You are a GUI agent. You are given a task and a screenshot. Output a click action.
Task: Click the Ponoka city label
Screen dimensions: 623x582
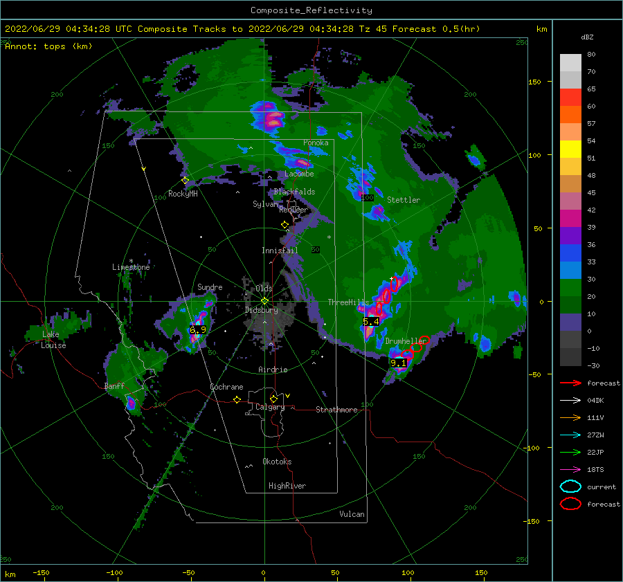point(316,143)
